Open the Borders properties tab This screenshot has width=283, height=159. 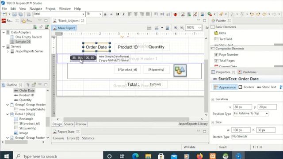coord(247,87)
